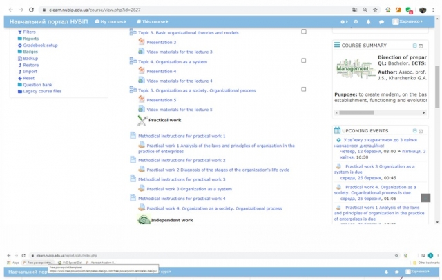This screenshot has width=442, height=280.
Task: Select Import in administration menu
Action: tap(30, 72)
